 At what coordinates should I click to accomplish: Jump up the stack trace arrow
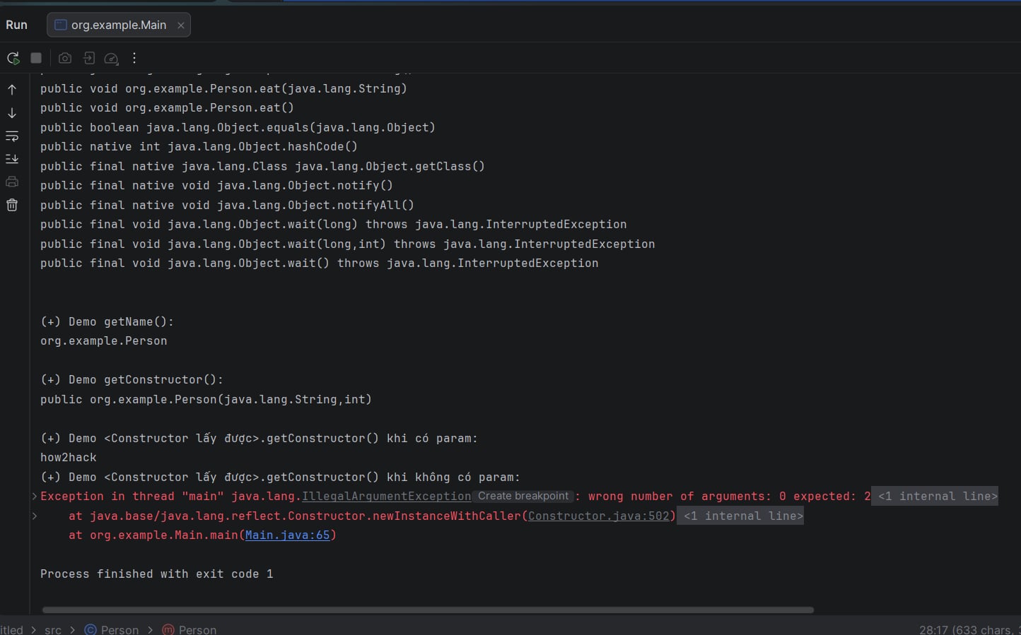pos(12,90)
